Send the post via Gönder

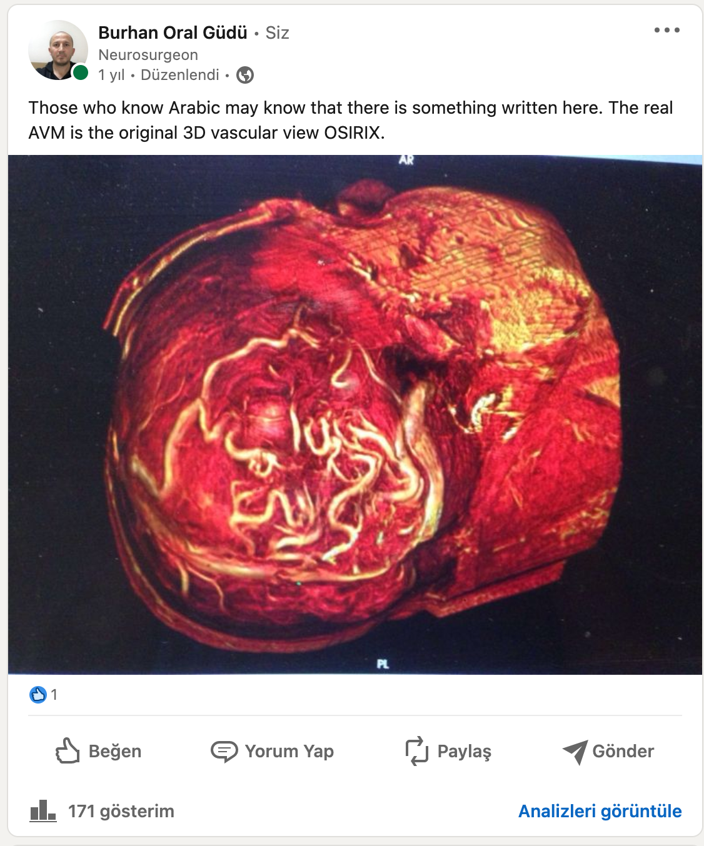[608, 751]
